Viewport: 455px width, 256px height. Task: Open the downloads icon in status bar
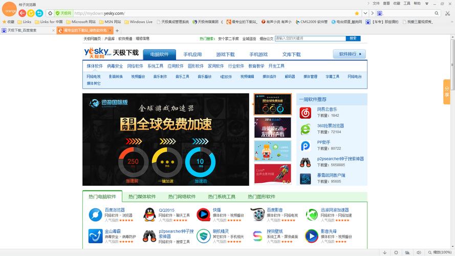(385, 252)
